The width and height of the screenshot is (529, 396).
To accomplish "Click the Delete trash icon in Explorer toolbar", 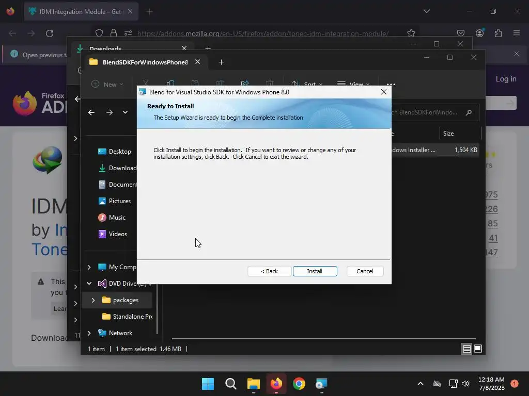I will pos(269,84).
